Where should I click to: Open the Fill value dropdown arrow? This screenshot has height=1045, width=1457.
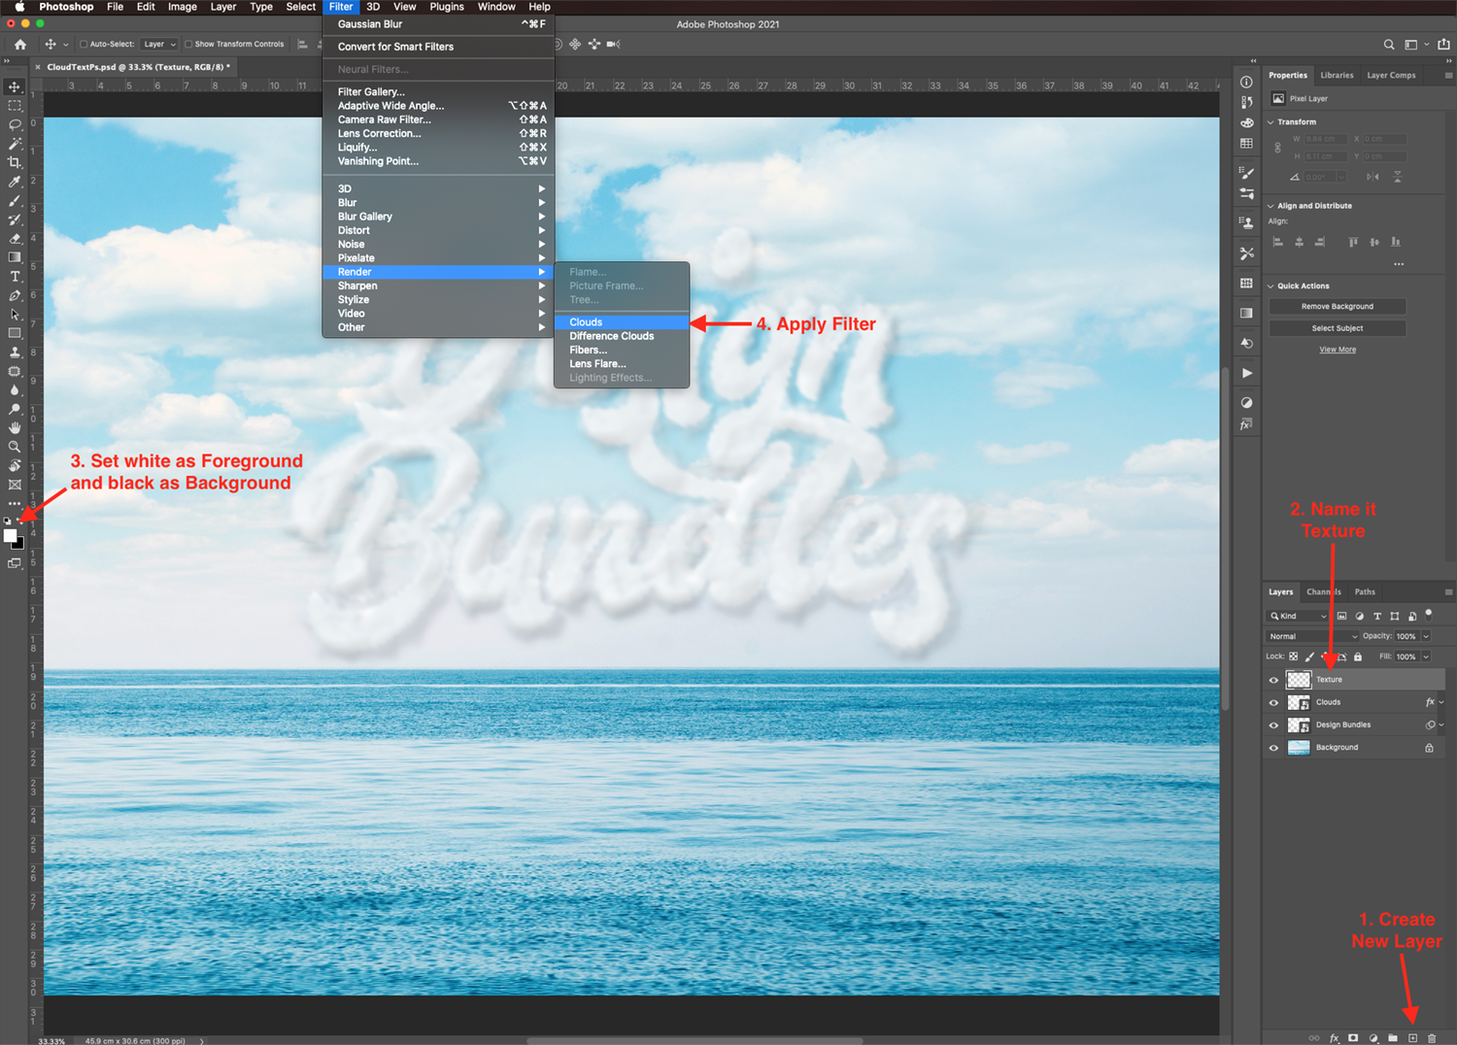click(x=1426, y=657)
